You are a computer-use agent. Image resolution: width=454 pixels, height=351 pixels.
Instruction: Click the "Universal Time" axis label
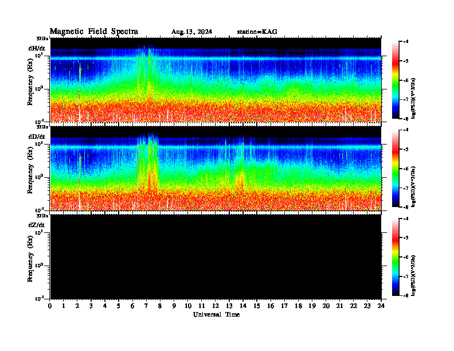pos(216,314)
